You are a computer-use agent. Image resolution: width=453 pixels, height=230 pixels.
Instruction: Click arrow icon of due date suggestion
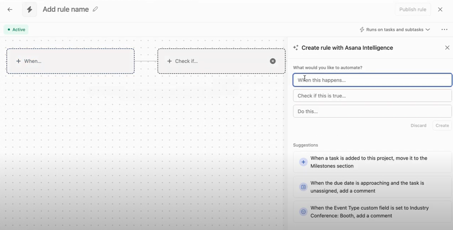[x=304, y=187]
